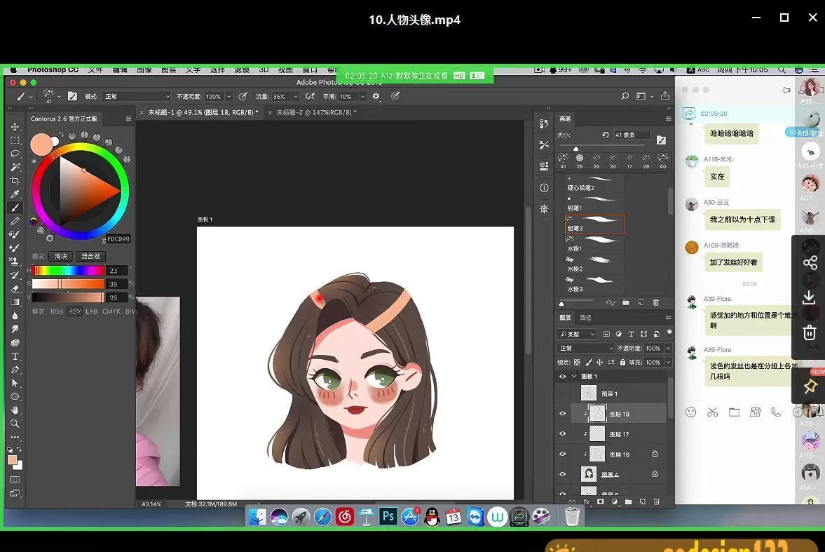Delete layer using Layers panel trash icon
This screenshot has height=552, width=825.
coord(656,502)
